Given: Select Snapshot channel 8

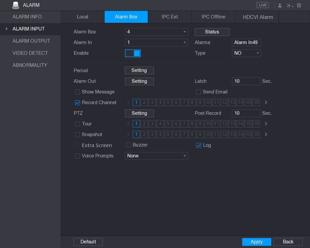Looking at the screenshot, I should (x=192, y=134).
